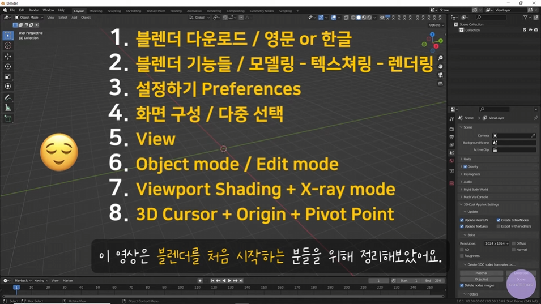The width and height of the screenshot is (541, 304).
Task: Enable Roughness bake option
Action: tap(462, 256)
